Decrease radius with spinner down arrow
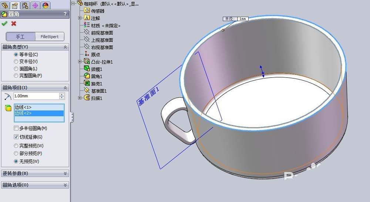This screenshot has height=202, width=370. tap(62, 97)
